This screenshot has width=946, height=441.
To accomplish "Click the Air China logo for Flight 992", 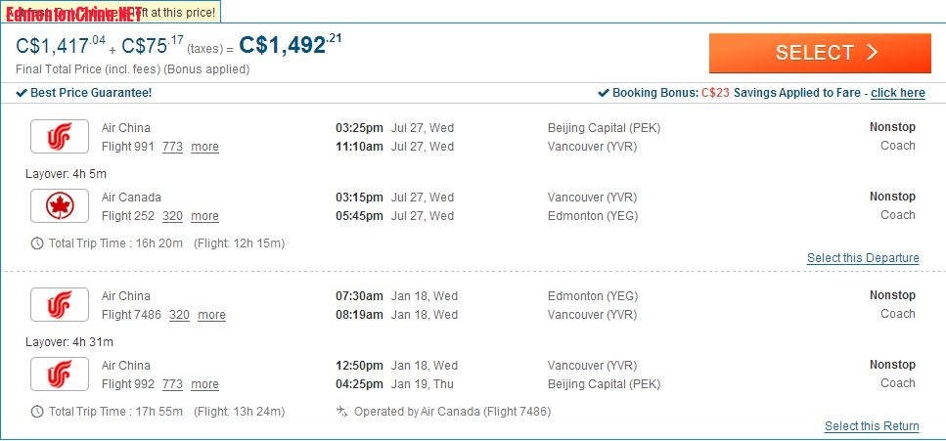I will click(60, 375).
